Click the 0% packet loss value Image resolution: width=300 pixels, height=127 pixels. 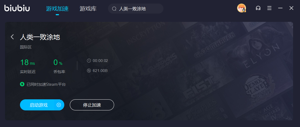click(x=58, y=63)
